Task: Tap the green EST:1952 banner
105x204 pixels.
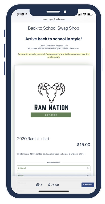Action: [51, 115]
